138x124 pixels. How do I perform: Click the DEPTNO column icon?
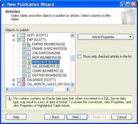[x=29, y=75]
